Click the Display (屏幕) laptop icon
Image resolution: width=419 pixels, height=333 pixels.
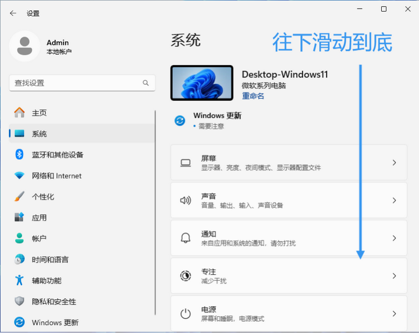(x=186, y=163)
